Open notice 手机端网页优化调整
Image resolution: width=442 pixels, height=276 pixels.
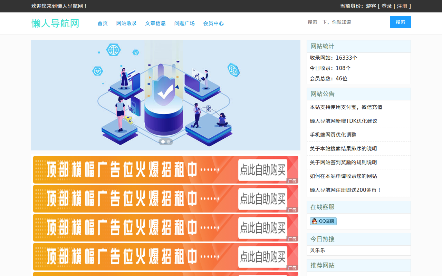point(333,135)
